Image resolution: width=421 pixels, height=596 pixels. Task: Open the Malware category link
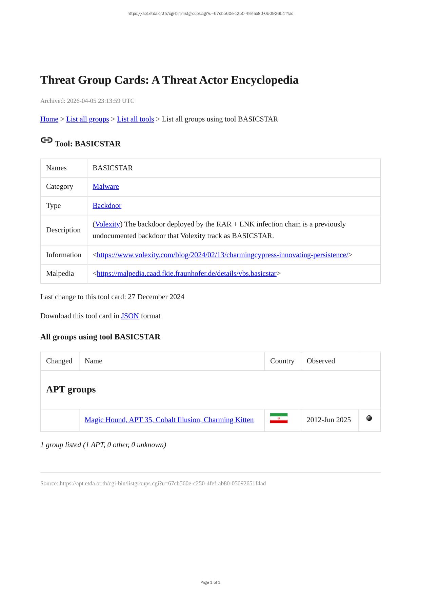105,186
